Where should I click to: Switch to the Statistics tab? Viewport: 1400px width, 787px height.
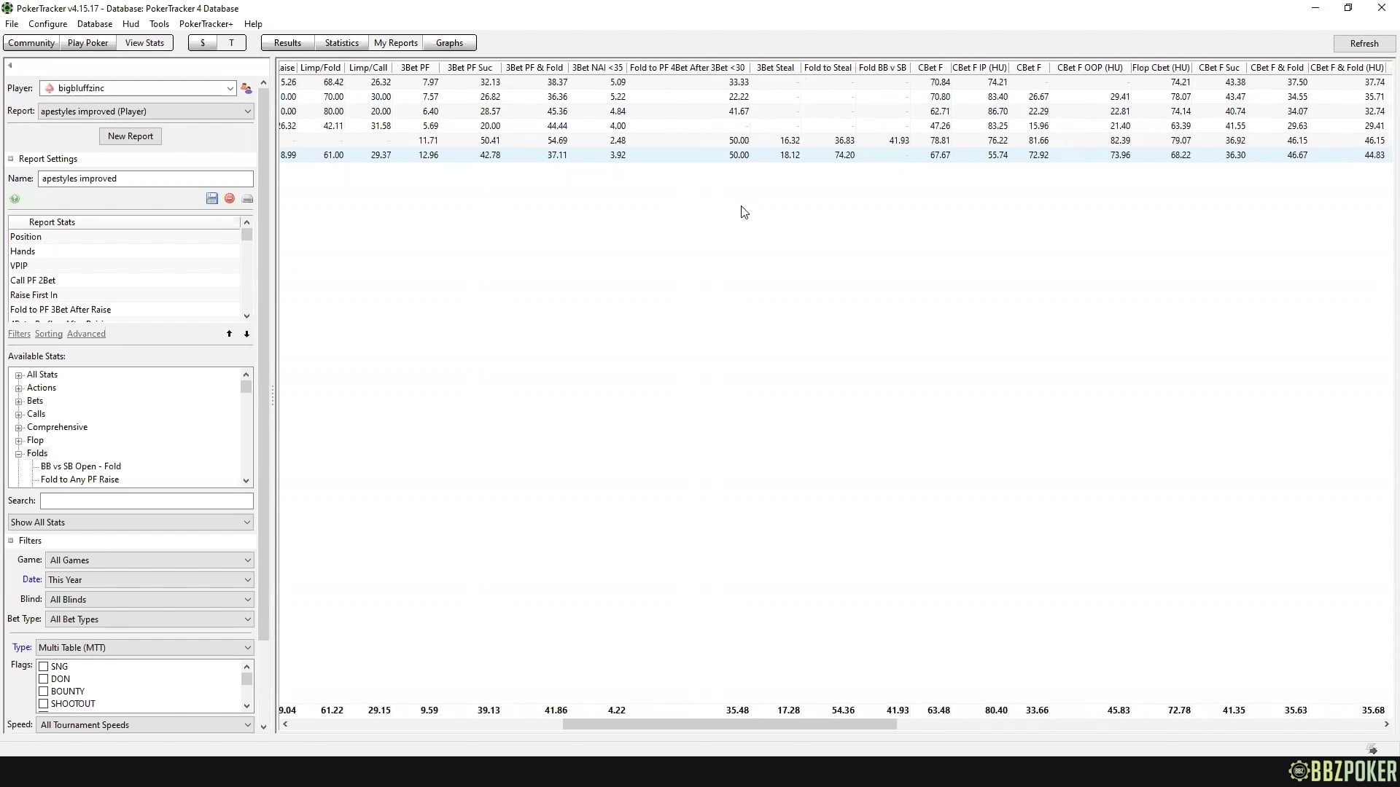point(341,42)
